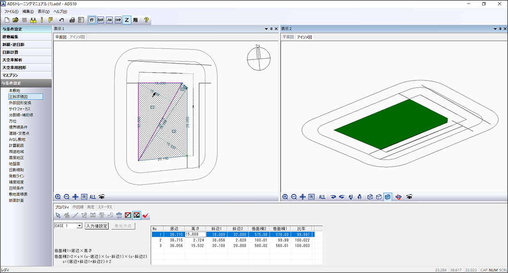This screenshot has height=273, width=508.
Task: Click the 階 floor icon in the toolbar
Action: (136, 20)
